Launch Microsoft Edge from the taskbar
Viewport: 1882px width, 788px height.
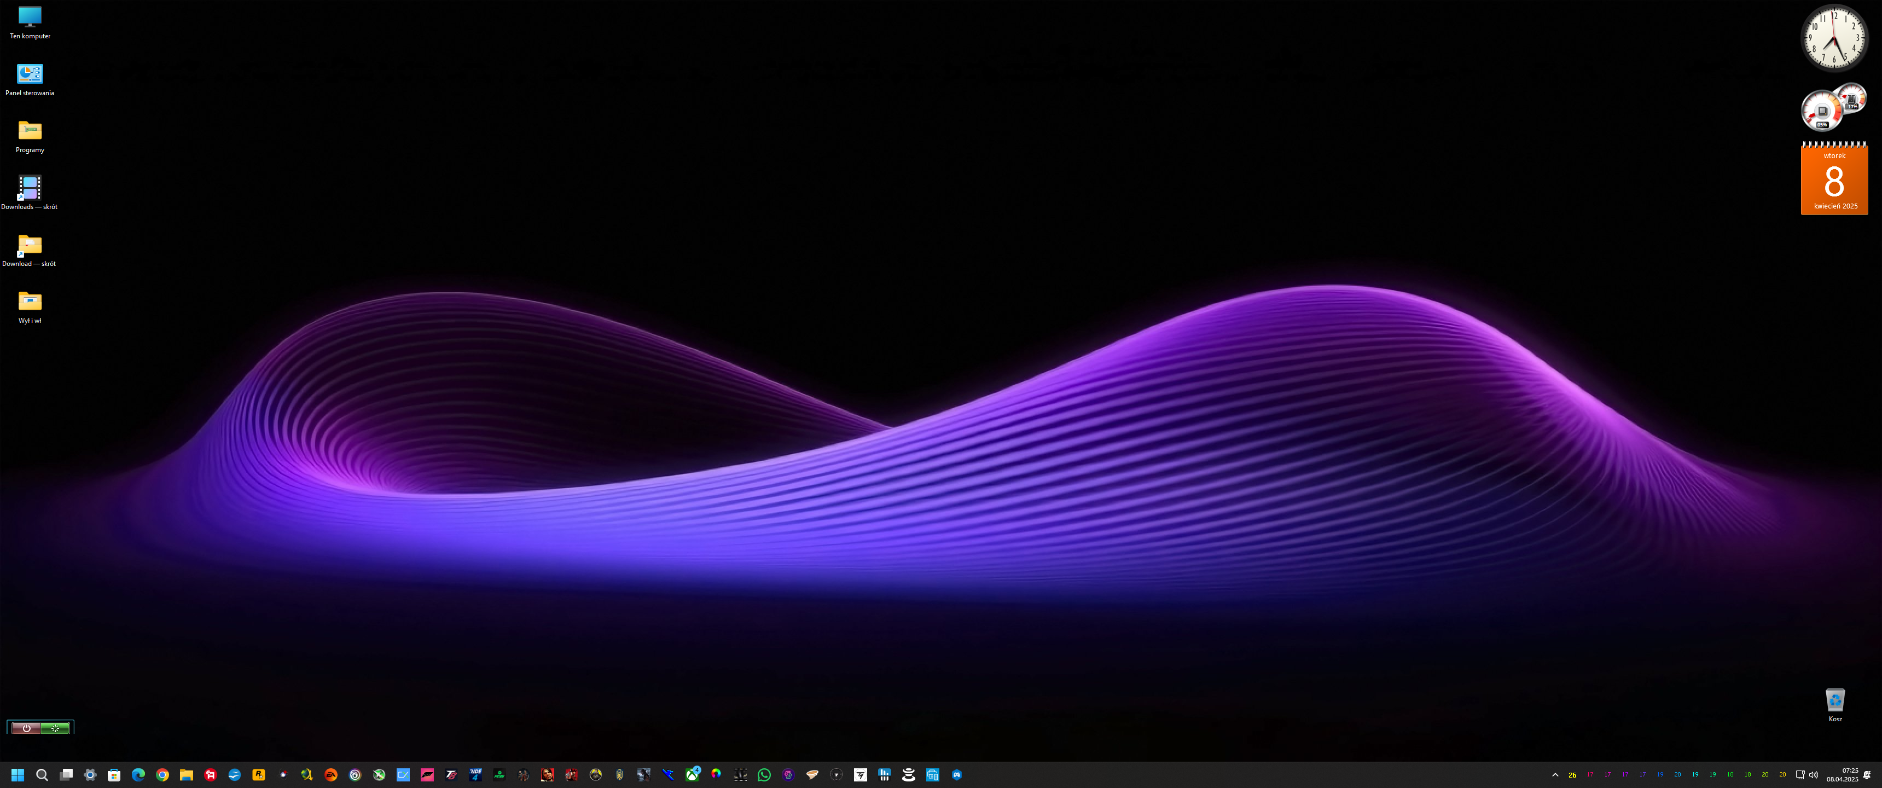tap(138, 775)
